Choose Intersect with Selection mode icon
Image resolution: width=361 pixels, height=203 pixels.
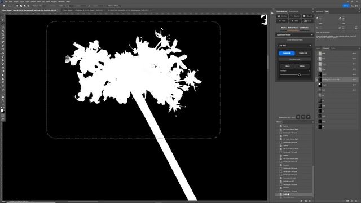click(x=28, y=6)
